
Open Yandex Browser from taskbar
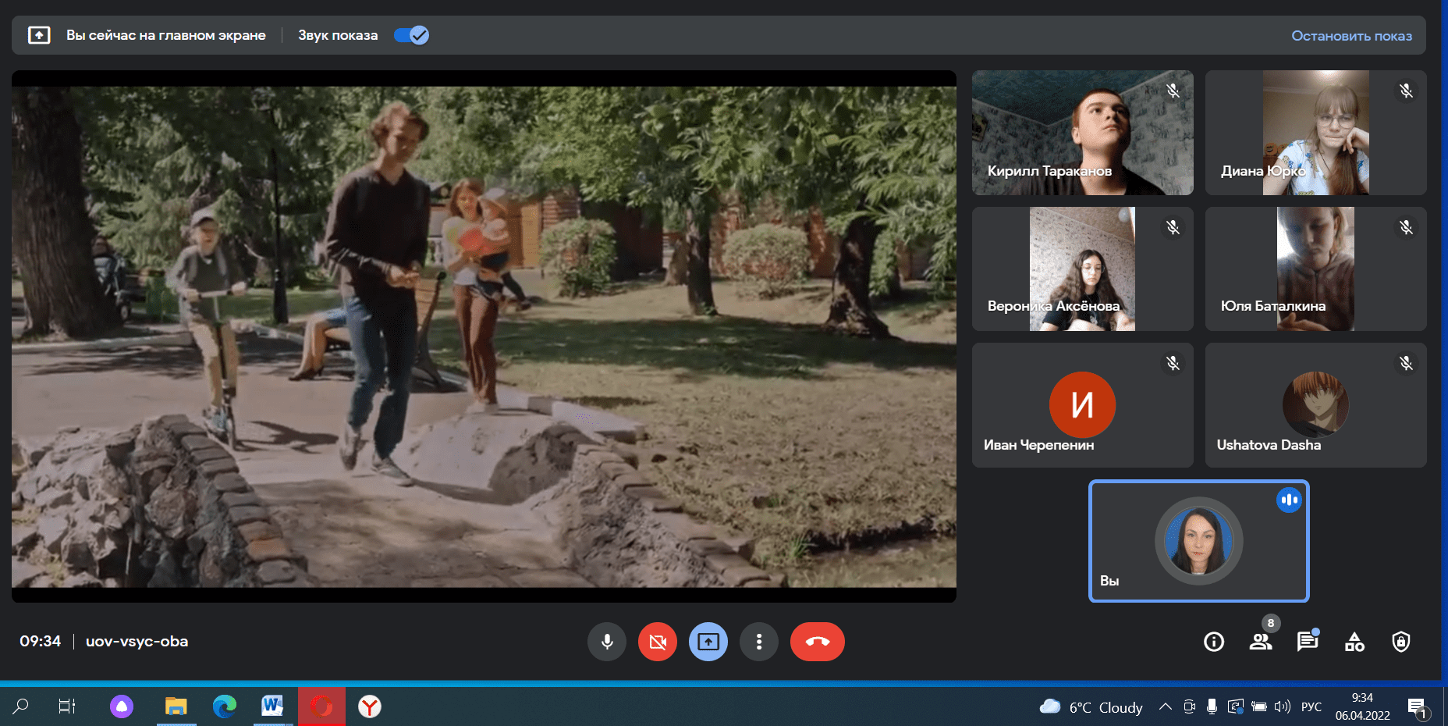tap(370, 706)
